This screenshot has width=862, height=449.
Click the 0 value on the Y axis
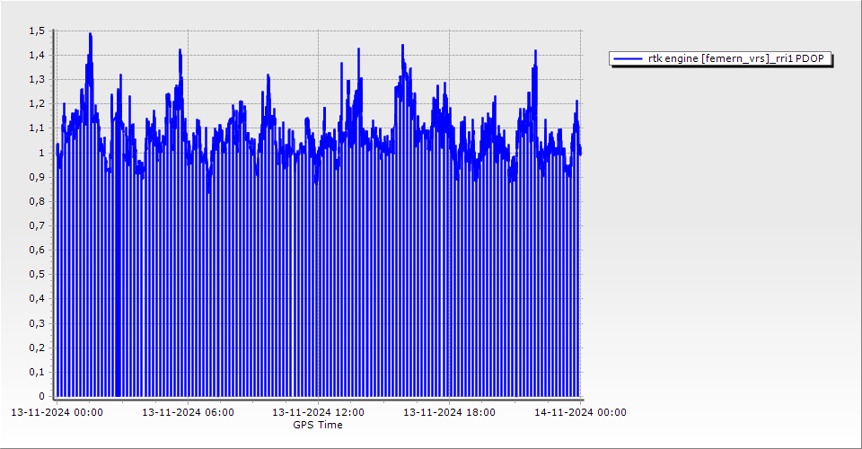(40, 396)
